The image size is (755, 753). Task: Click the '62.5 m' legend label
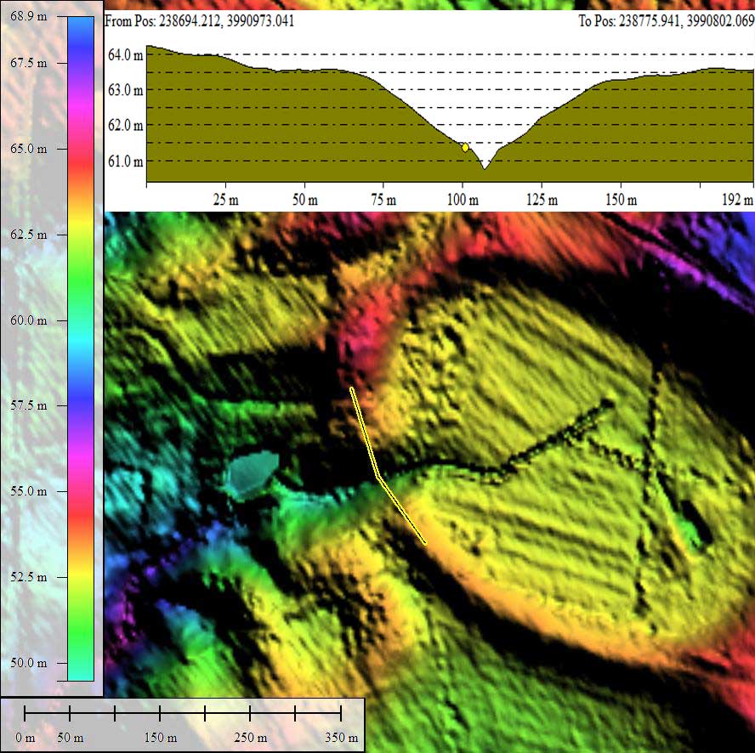pos(29,235)
